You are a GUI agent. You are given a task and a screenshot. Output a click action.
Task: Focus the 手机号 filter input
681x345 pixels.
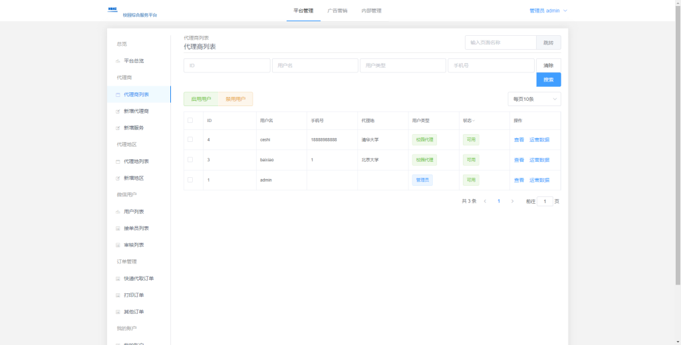pyautogui.click(x=491, y=66)
